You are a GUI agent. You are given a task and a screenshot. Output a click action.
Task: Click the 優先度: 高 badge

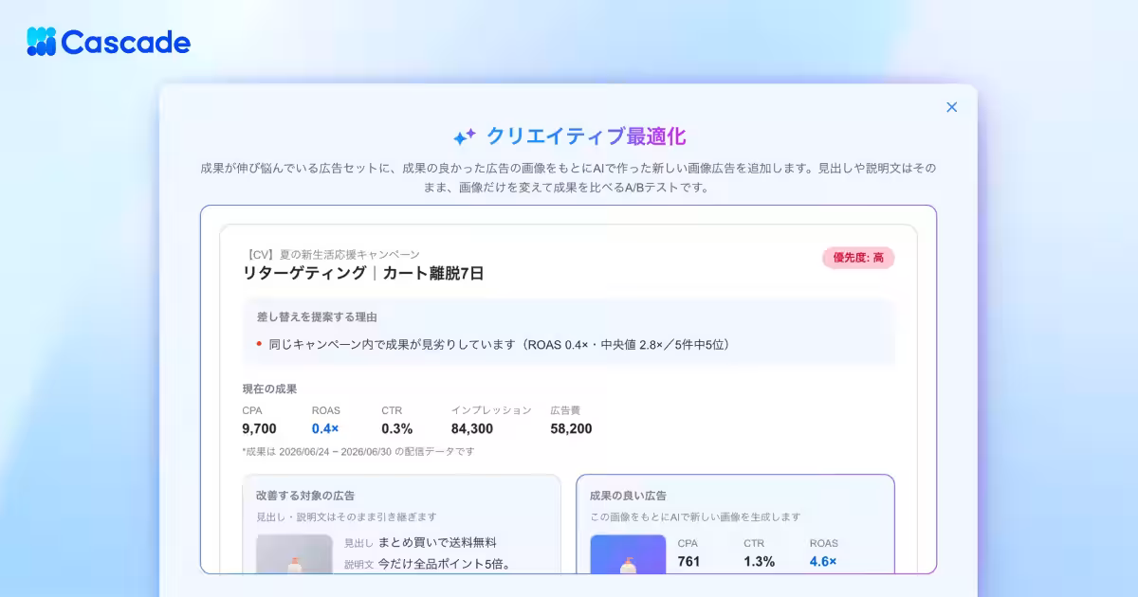858,258
